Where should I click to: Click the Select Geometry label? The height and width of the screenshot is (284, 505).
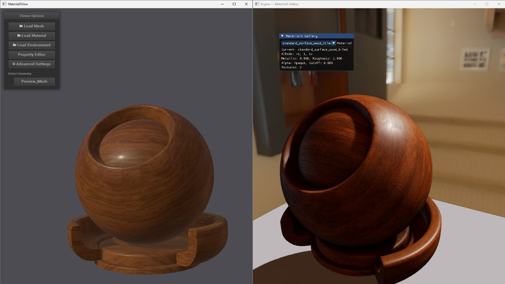pos(20,73)
